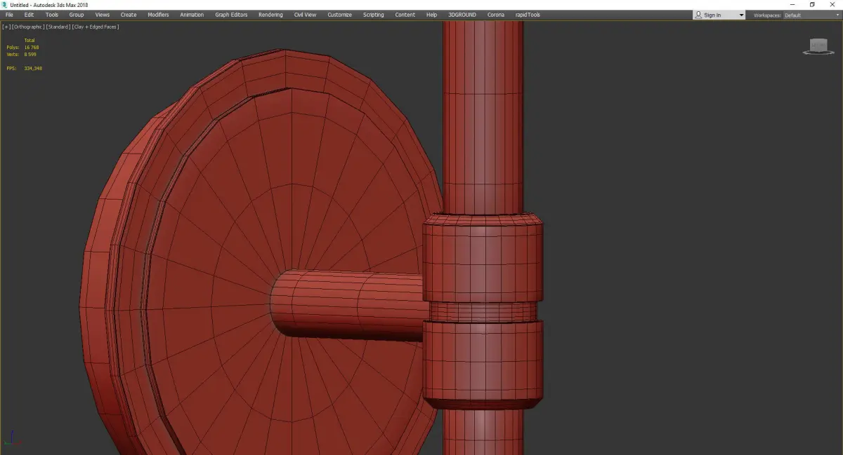Open the Rendering menu

point(270,15)
